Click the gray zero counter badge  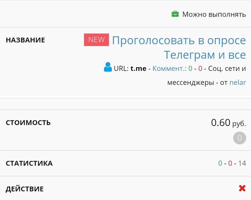pos(239,138)
